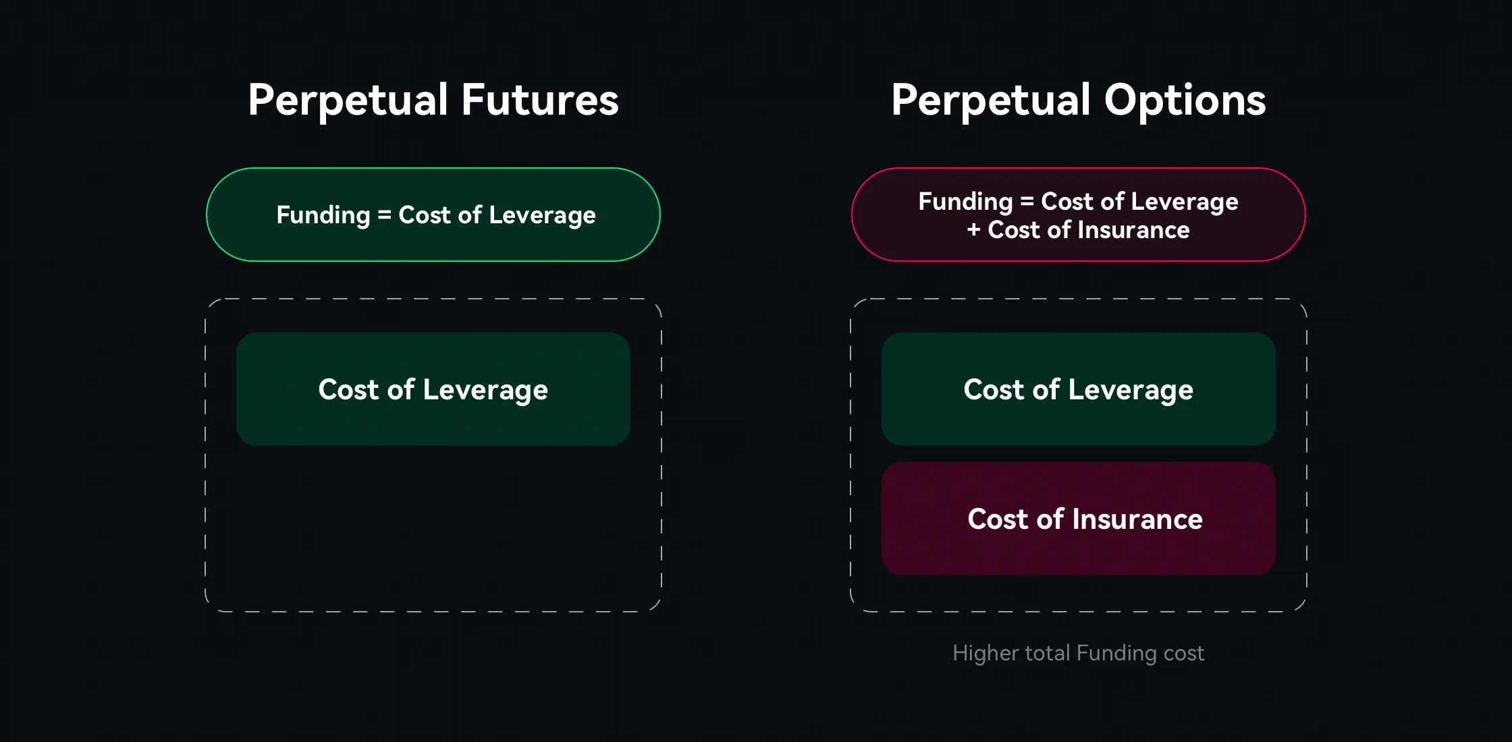Click the word Perpetual in the left heading
The image size is (1512, 742).
coord(348,100)
